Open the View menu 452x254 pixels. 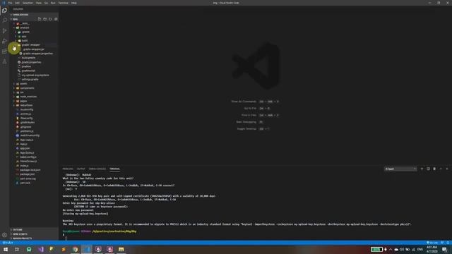pos(39,3)
